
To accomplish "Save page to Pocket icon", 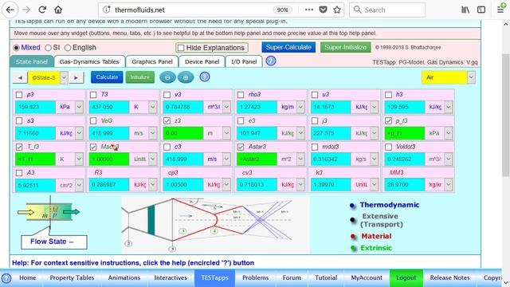I will [323, 10].
